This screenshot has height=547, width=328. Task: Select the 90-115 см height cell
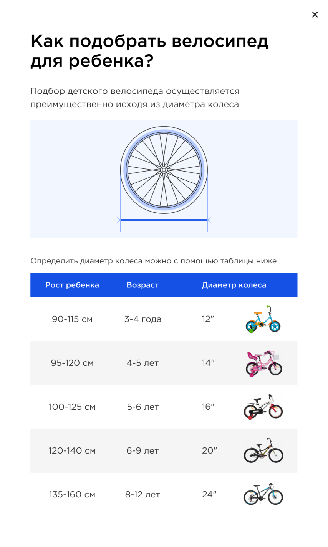[72, 319]
